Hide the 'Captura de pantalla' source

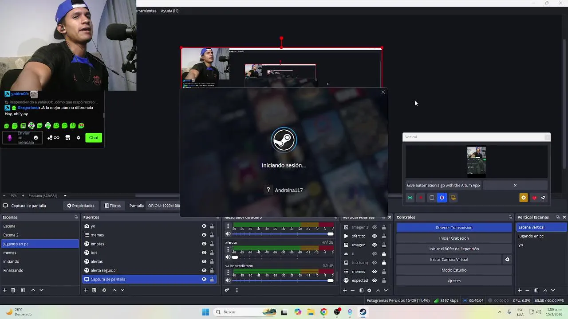click(204, 279)
